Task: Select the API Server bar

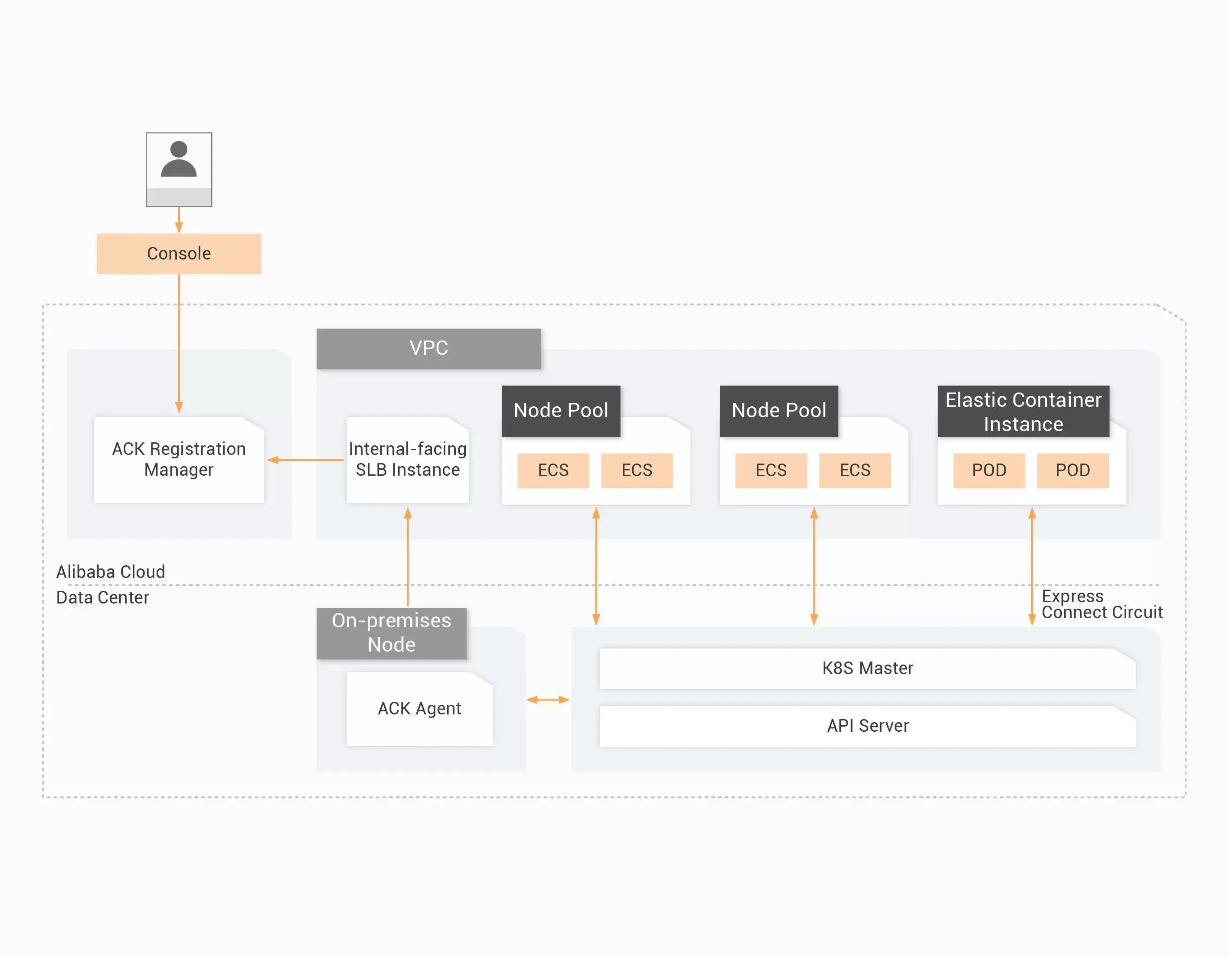Action: pyautogui.click(x=867, y=726)
